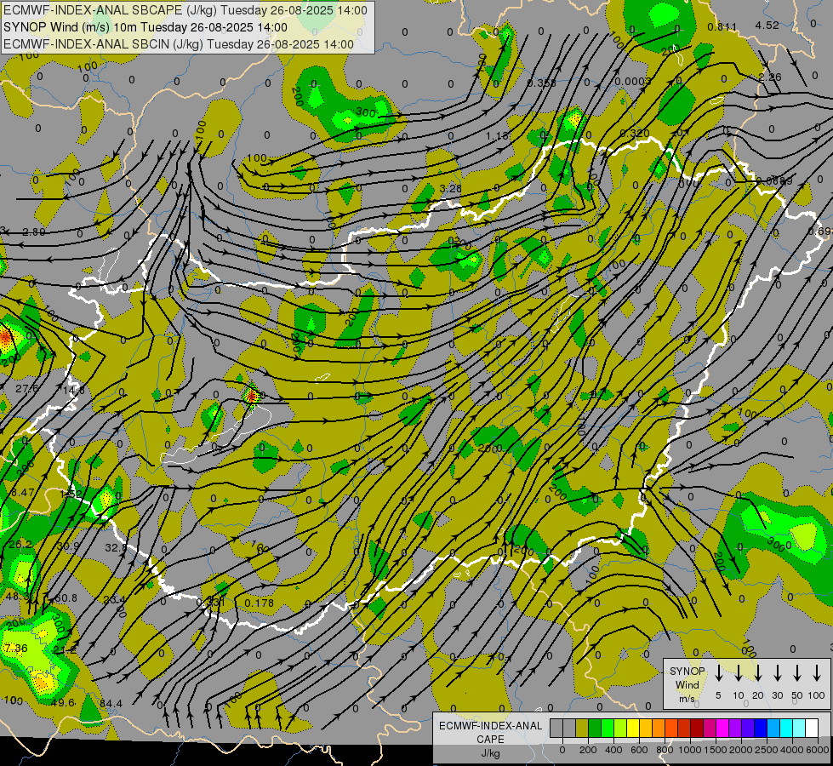Pick the olive swatch in CAPE legend
833x766 pixels.
point(582,728)
